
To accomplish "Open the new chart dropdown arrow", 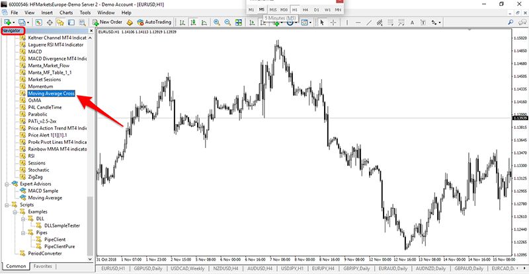I will pyautogui.click(x=14, y=22).
